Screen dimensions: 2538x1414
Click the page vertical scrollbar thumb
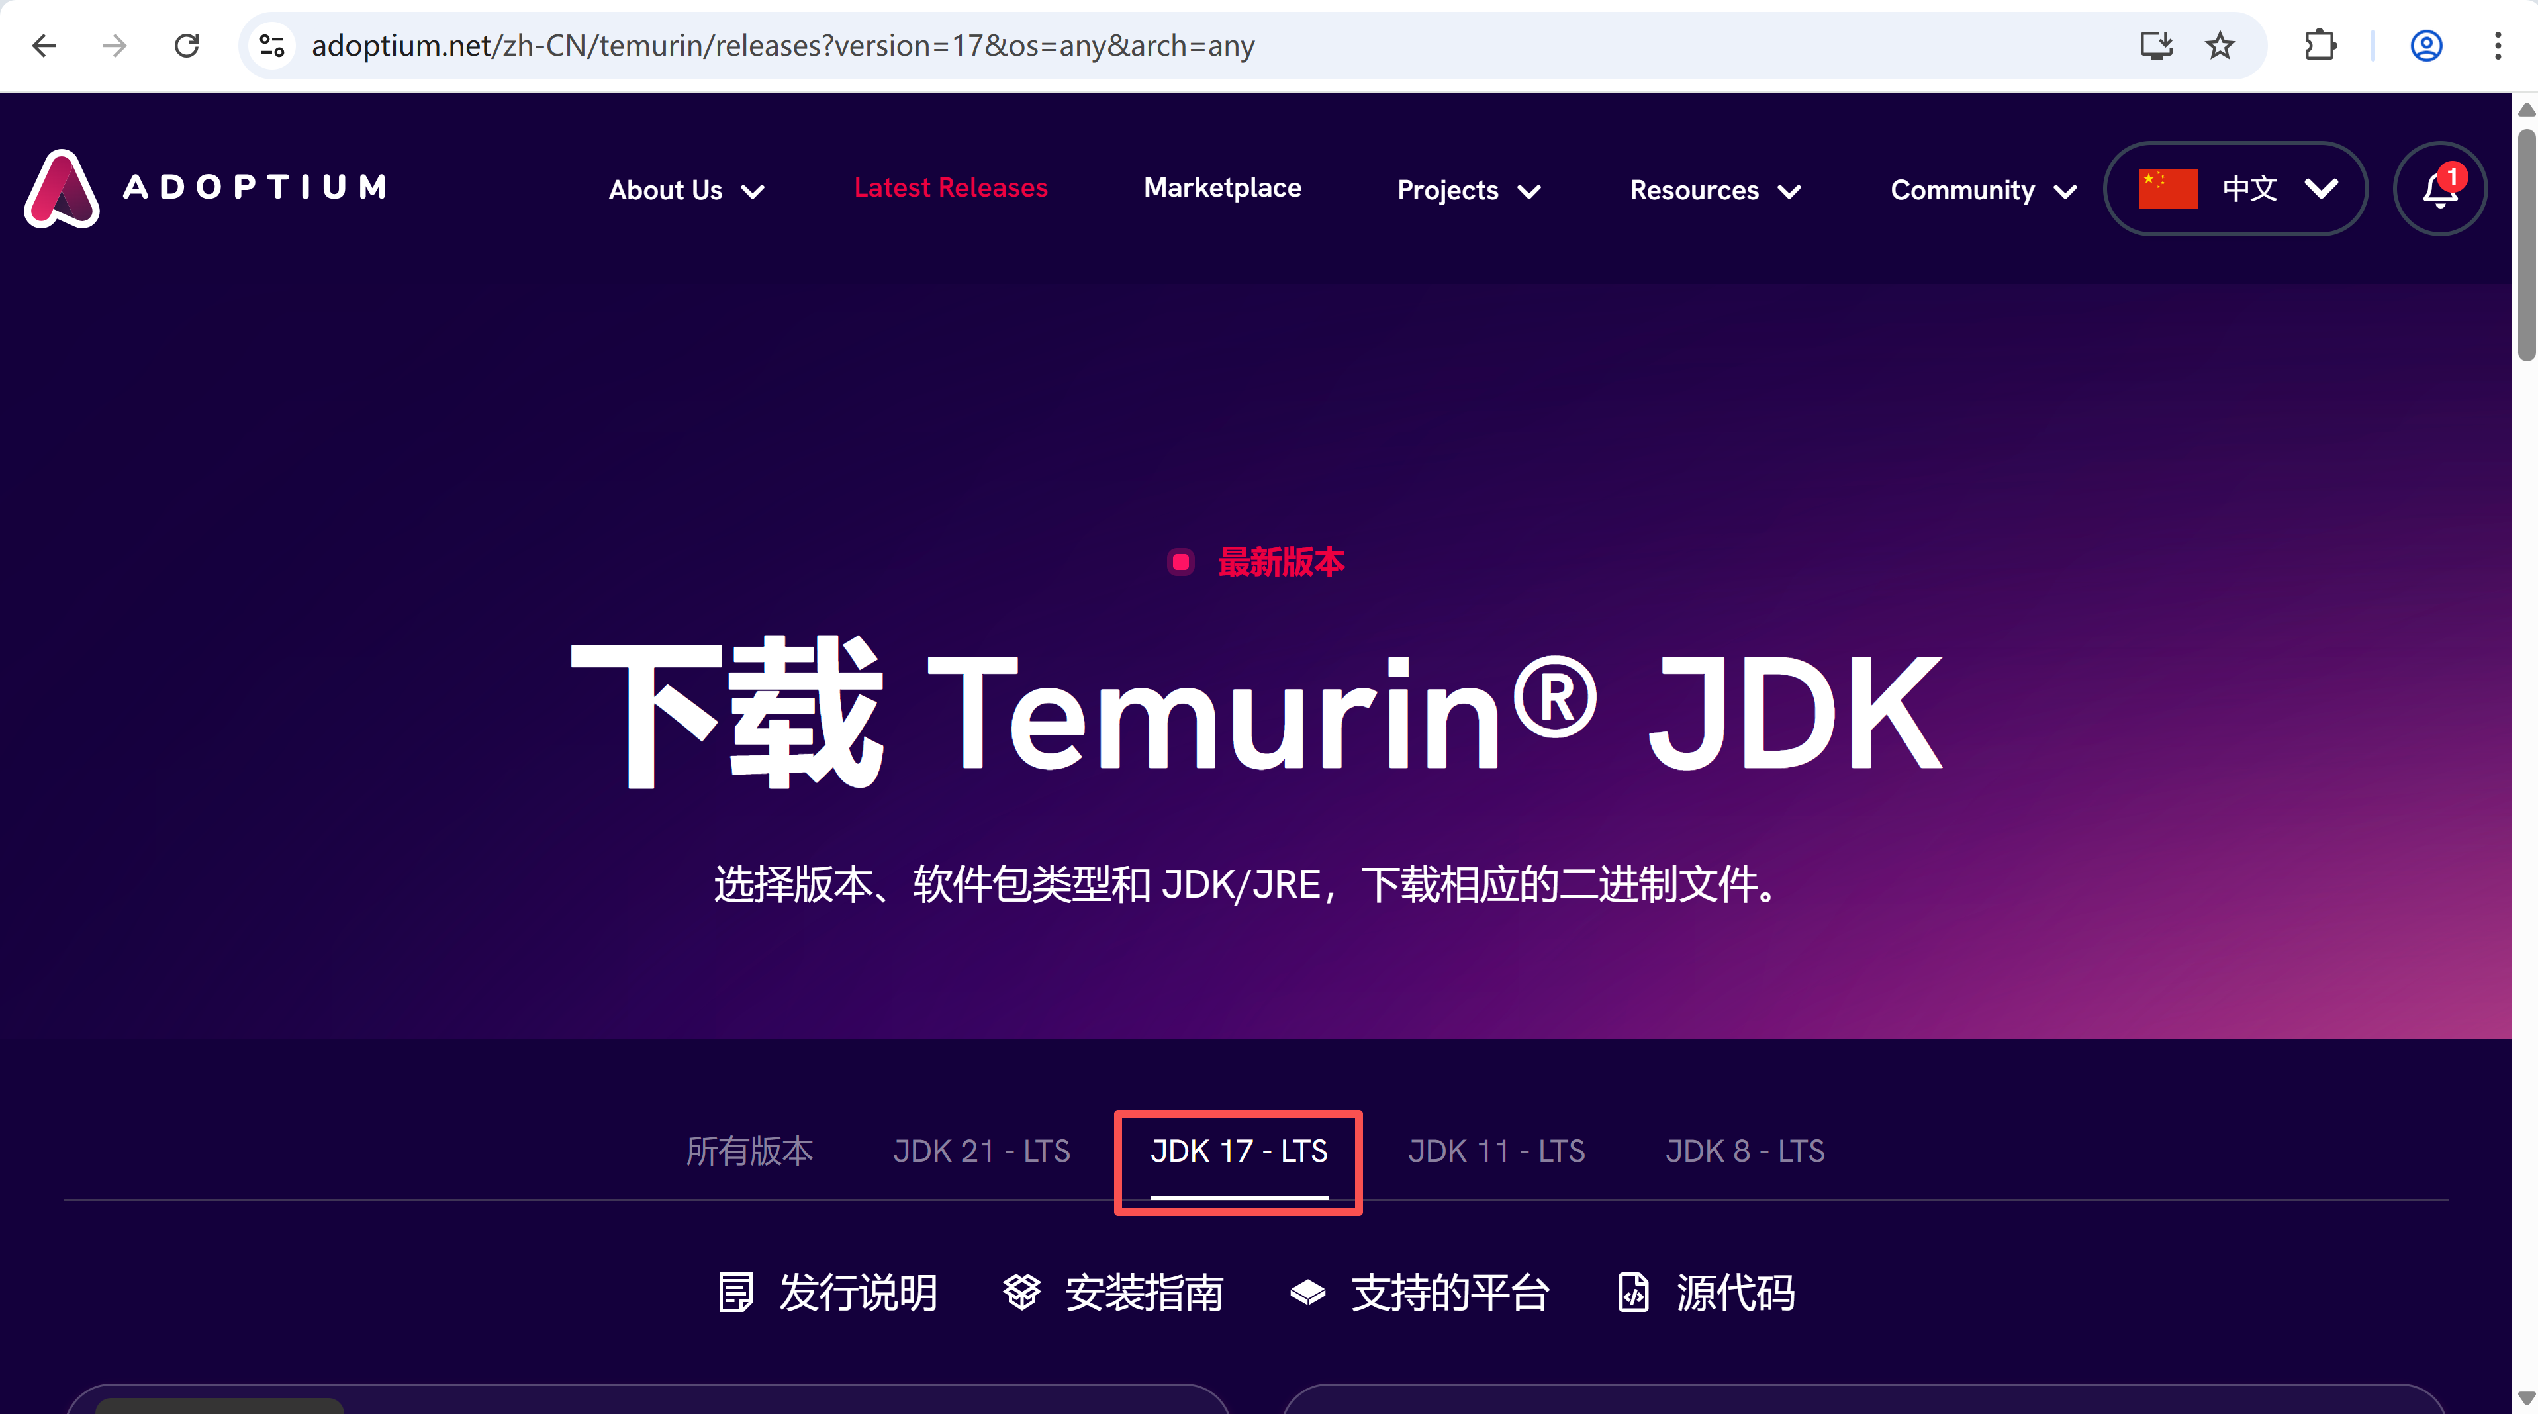2527,244
